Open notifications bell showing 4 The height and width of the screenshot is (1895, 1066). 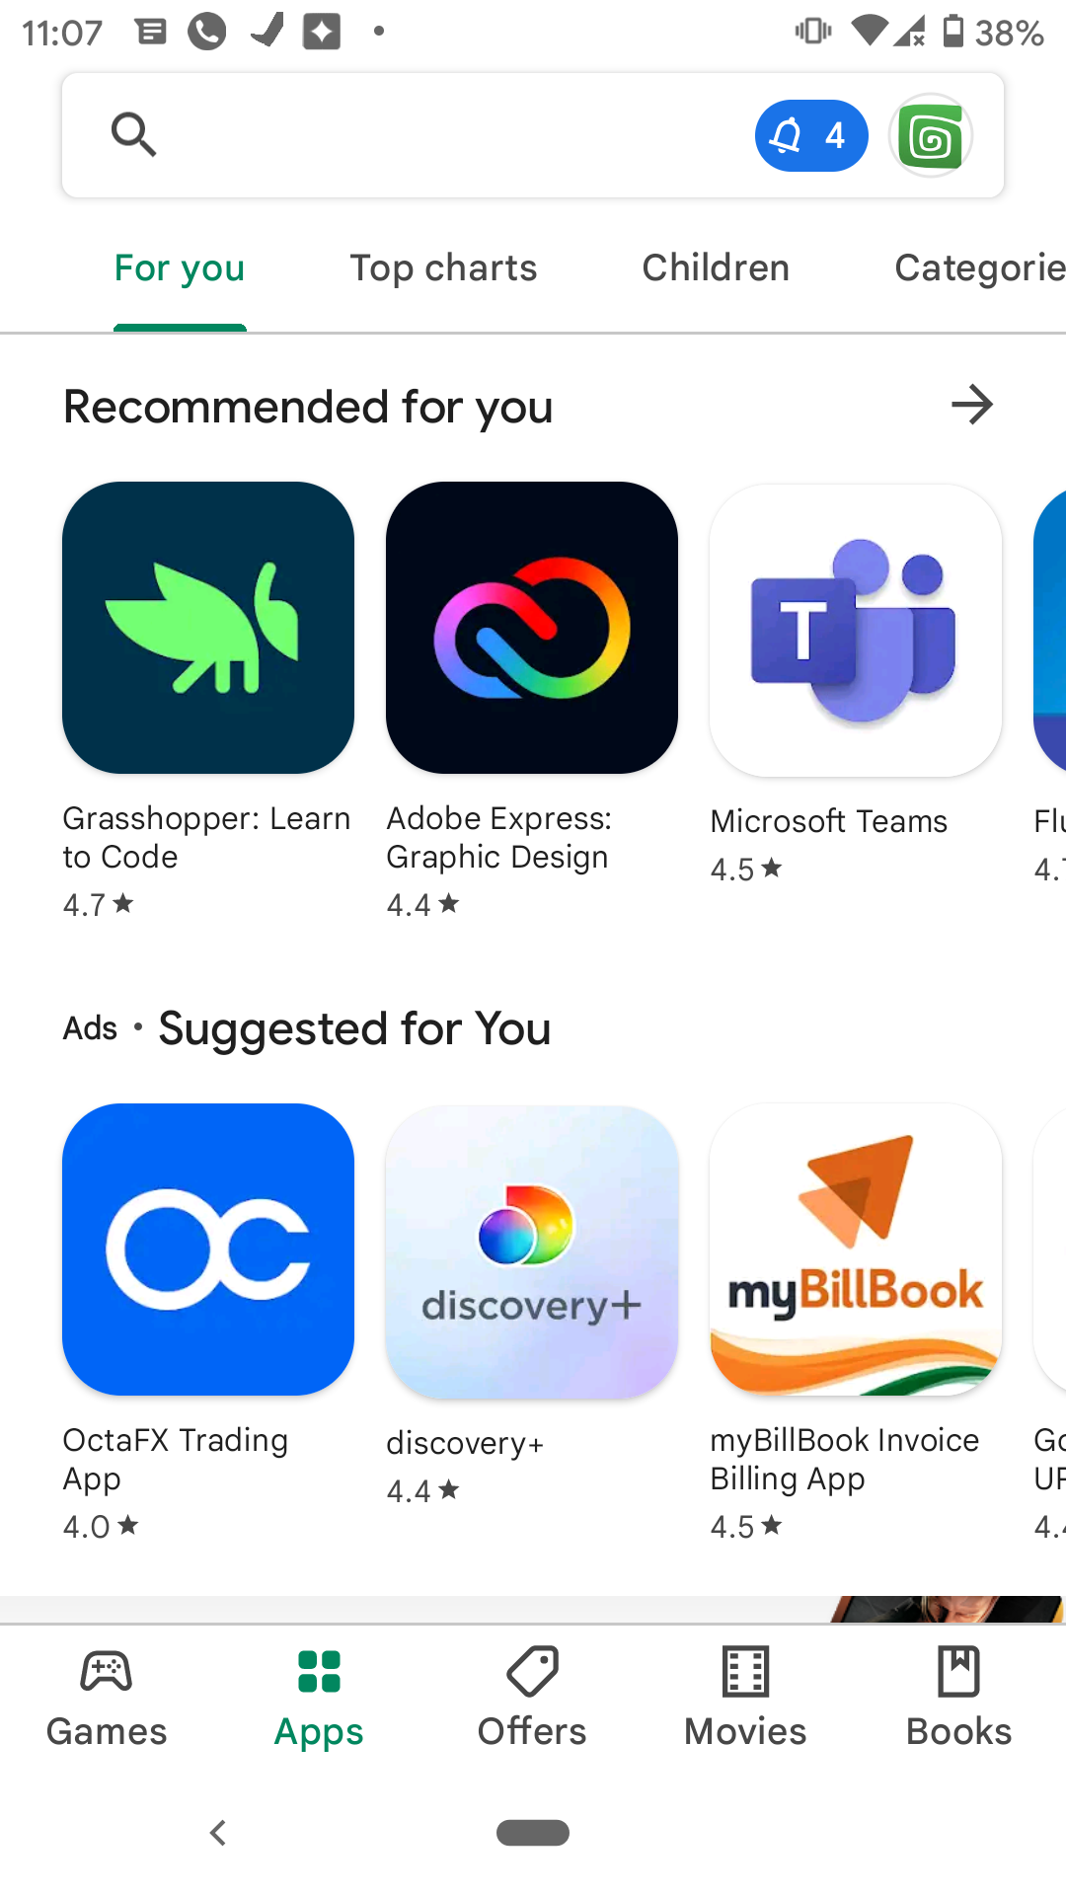811,135
